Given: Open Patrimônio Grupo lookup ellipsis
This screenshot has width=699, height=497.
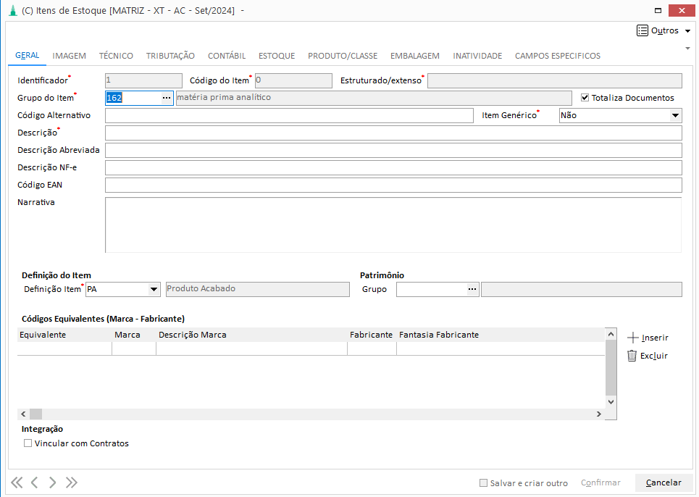Looking at the screenshot, I should tap(472, 289).
